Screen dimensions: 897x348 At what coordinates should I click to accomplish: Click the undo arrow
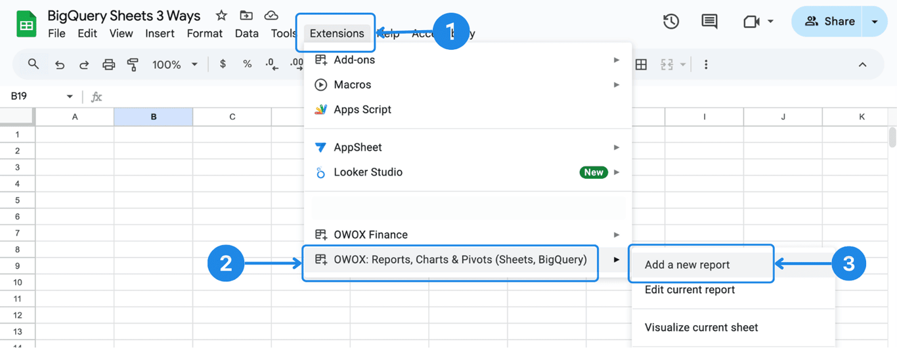pos(60,64)
